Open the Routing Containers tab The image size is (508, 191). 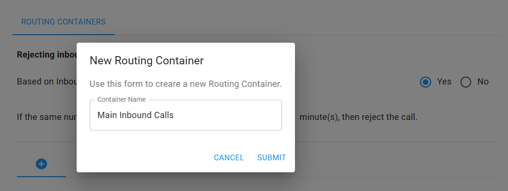click(x=64, y=22)
